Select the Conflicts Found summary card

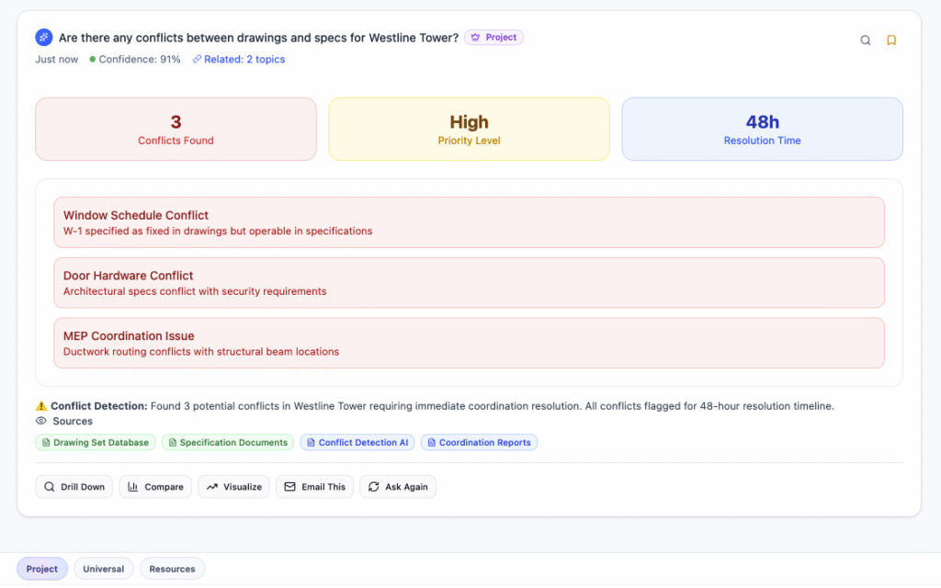[176, 130]
